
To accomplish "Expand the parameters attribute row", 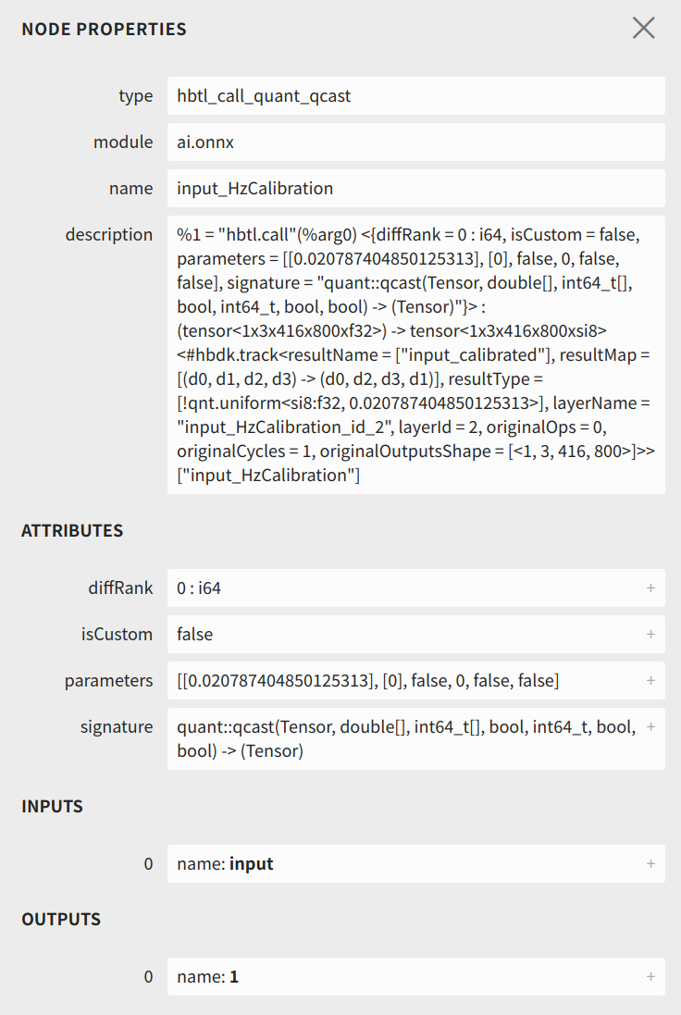I will (650, 681).
